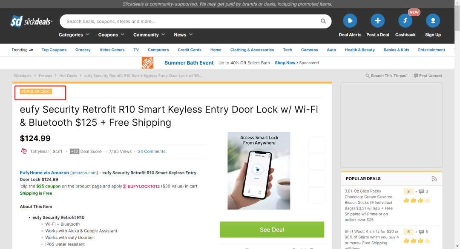
Task: Click the green See Deal button
Action: (x=272, y=229)
